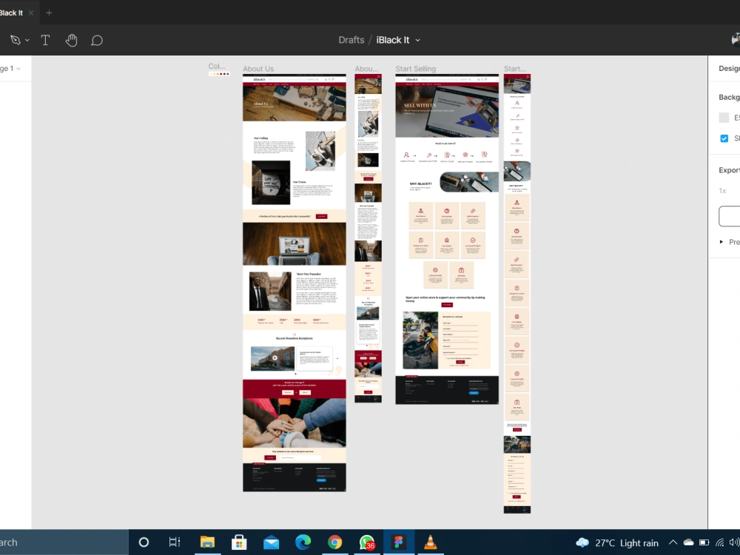
Task: Open the Design tab in right panel
Action: [729, 68]
